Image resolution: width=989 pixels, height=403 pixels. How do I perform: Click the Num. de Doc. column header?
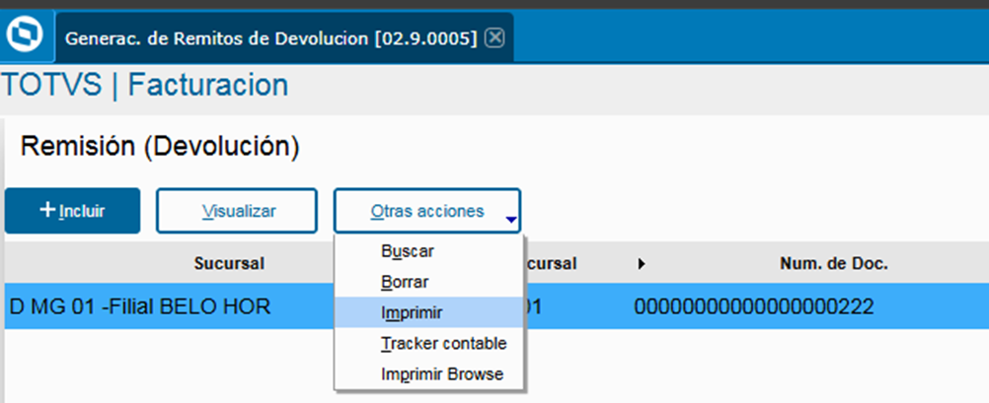834,264
